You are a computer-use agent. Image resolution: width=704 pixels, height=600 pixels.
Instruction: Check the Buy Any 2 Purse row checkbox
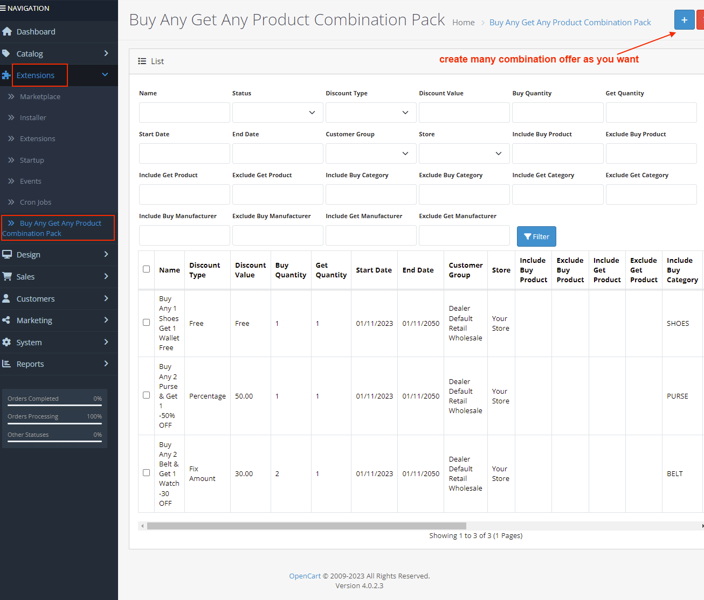[146, 395]
